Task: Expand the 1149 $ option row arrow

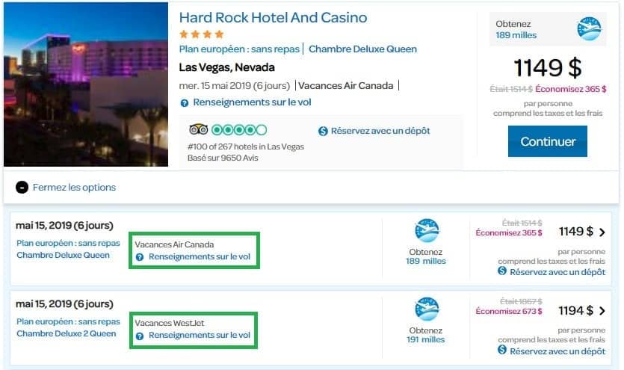Action: coord(602,232)
